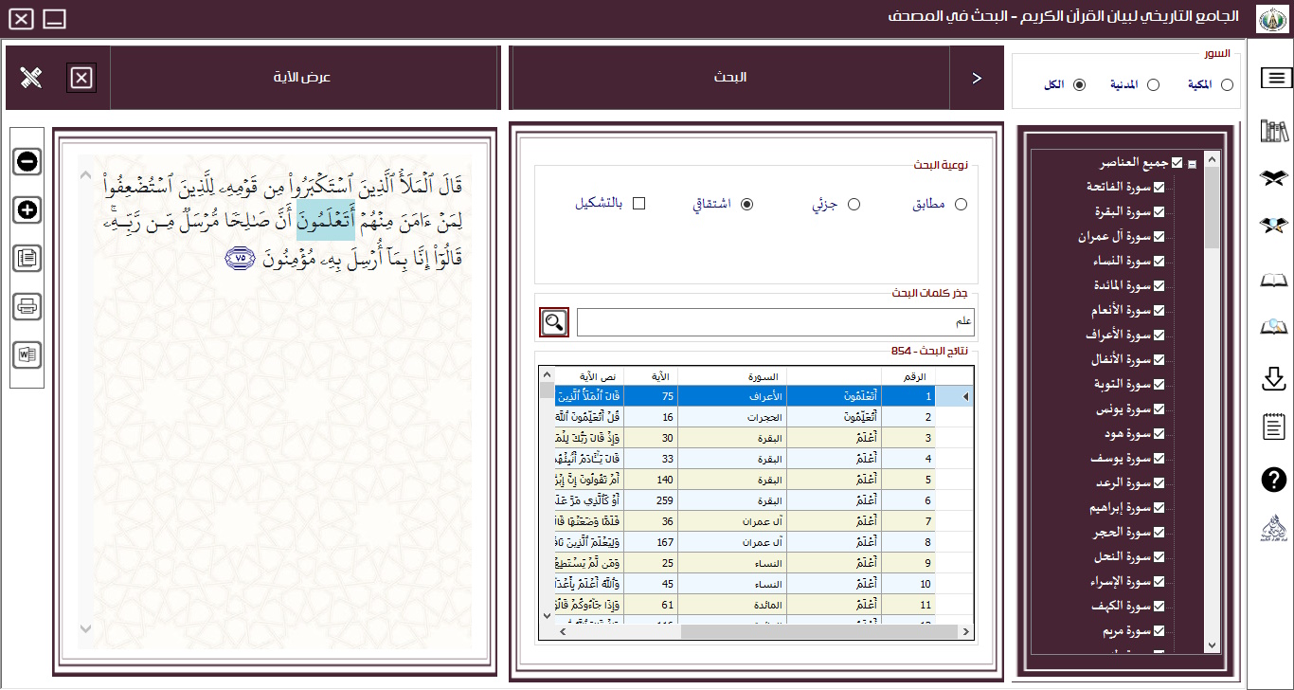Zoom in the verse with the plus icon
Image resolution: width=1294 pixels, height=690 pixels.
point(27,210)
